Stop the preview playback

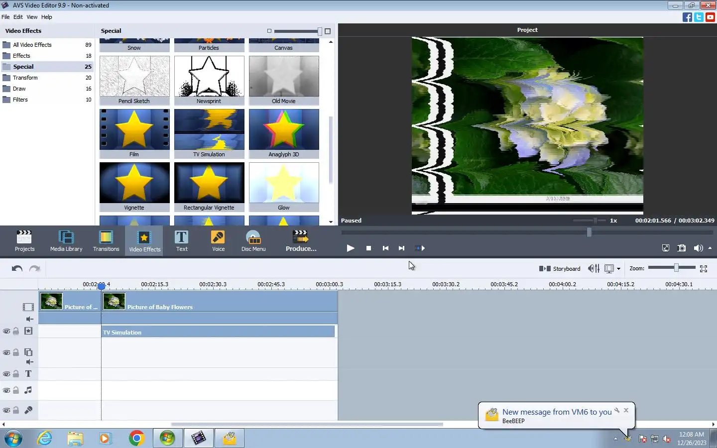point(368,248)
